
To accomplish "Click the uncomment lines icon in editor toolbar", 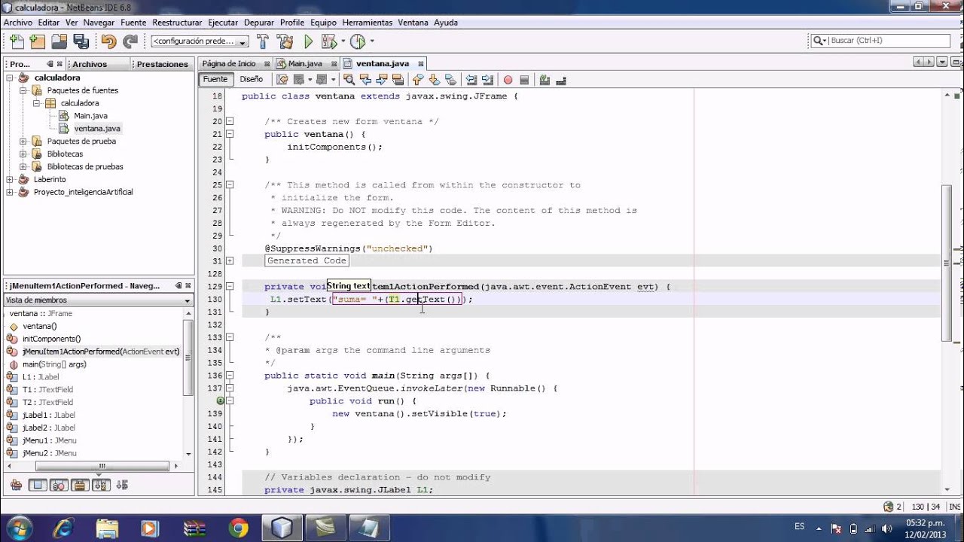I will click(561, 79).
